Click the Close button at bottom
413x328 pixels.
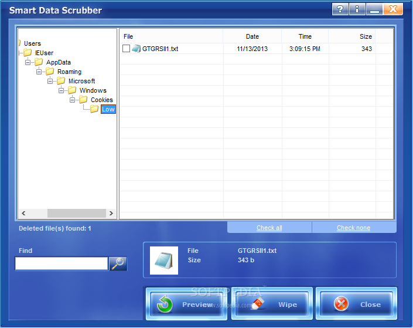pyautogui.click(x=356, y=304)
